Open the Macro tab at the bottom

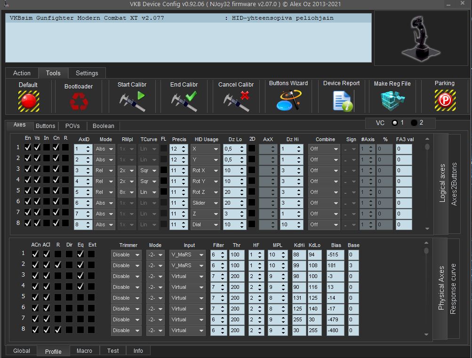tap(84, 350)
